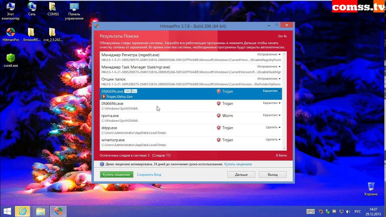Viewport: 386px width, 217px height.
Task: Click the info icon by demo license message
Action: click(102, 164)
